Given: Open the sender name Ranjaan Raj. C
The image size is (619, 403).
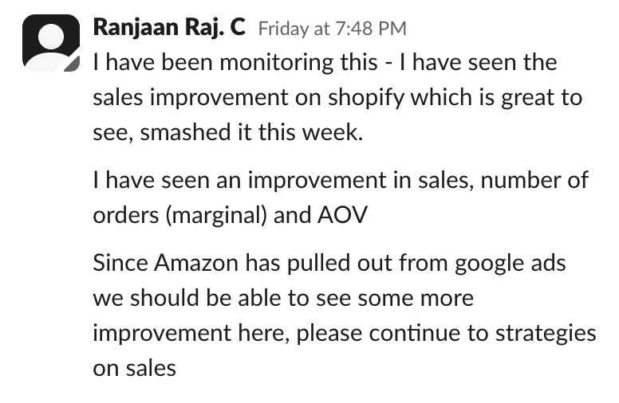Looking at the screenshot, I should pos(169,28).
